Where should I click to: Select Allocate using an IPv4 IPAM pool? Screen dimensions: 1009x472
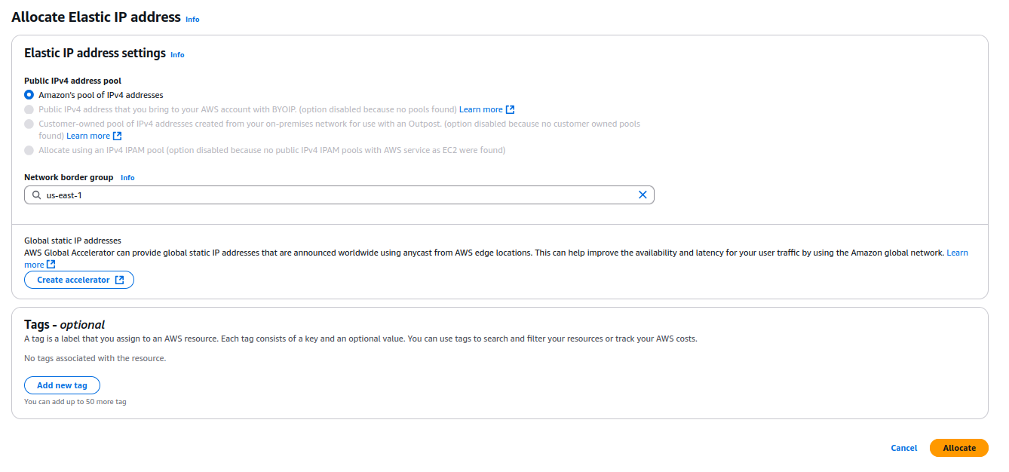tap(29, 150)
